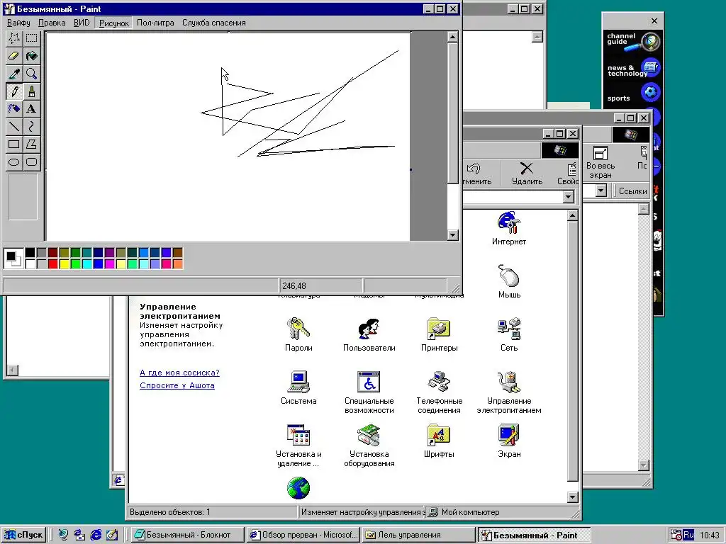
Task: Open the address dropdown left of Ссылки
Action: 601,190
